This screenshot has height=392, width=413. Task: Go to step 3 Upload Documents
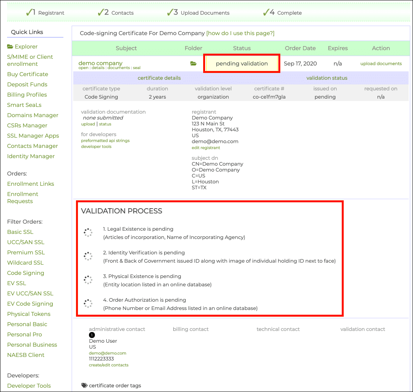coord(198,13)
